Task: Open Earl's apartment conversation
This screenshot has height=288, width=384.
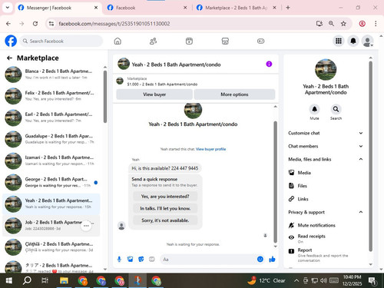Action: point(51,118)
